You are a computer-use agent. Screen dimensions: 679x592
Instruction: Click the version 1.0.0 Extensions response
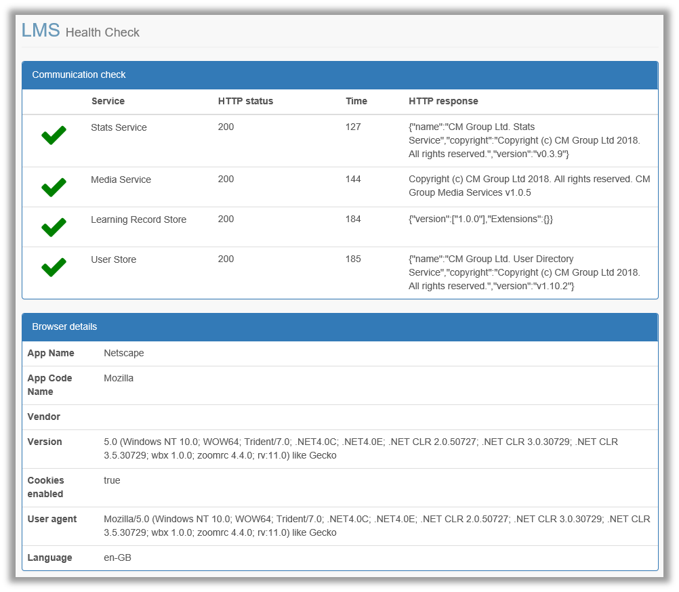point(480,219)
